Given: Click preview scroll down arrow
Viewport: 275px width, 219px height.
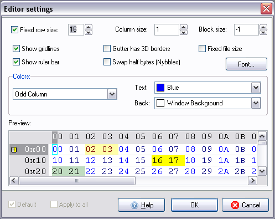Looking at the screenshot, I should [262, 171].
